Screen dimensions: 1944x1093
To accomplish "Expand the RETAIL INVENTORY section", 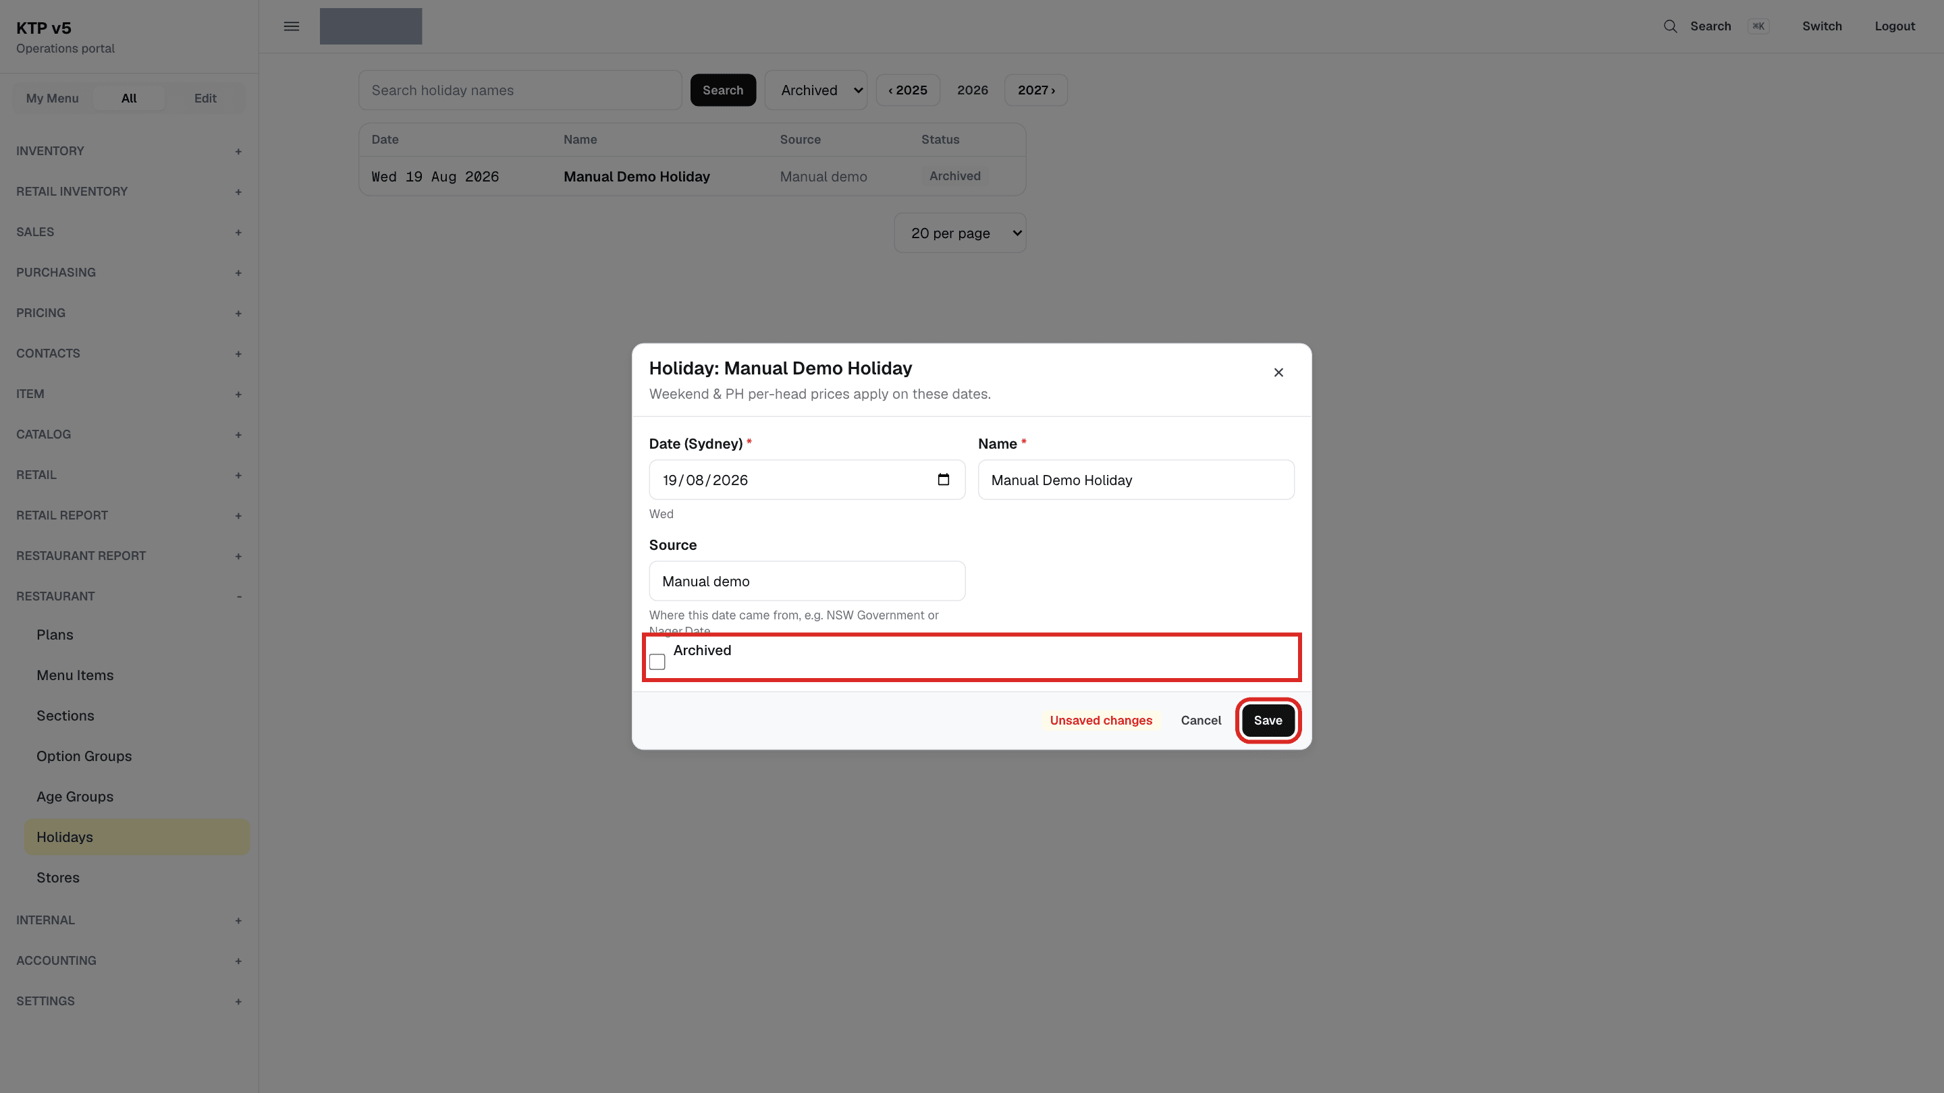I will 129,192.
